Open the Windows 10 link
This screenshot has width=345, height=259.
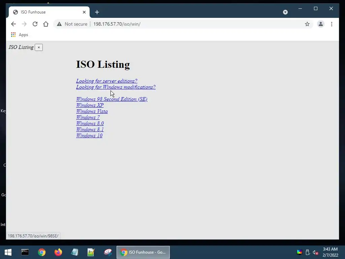pos(89,136)
